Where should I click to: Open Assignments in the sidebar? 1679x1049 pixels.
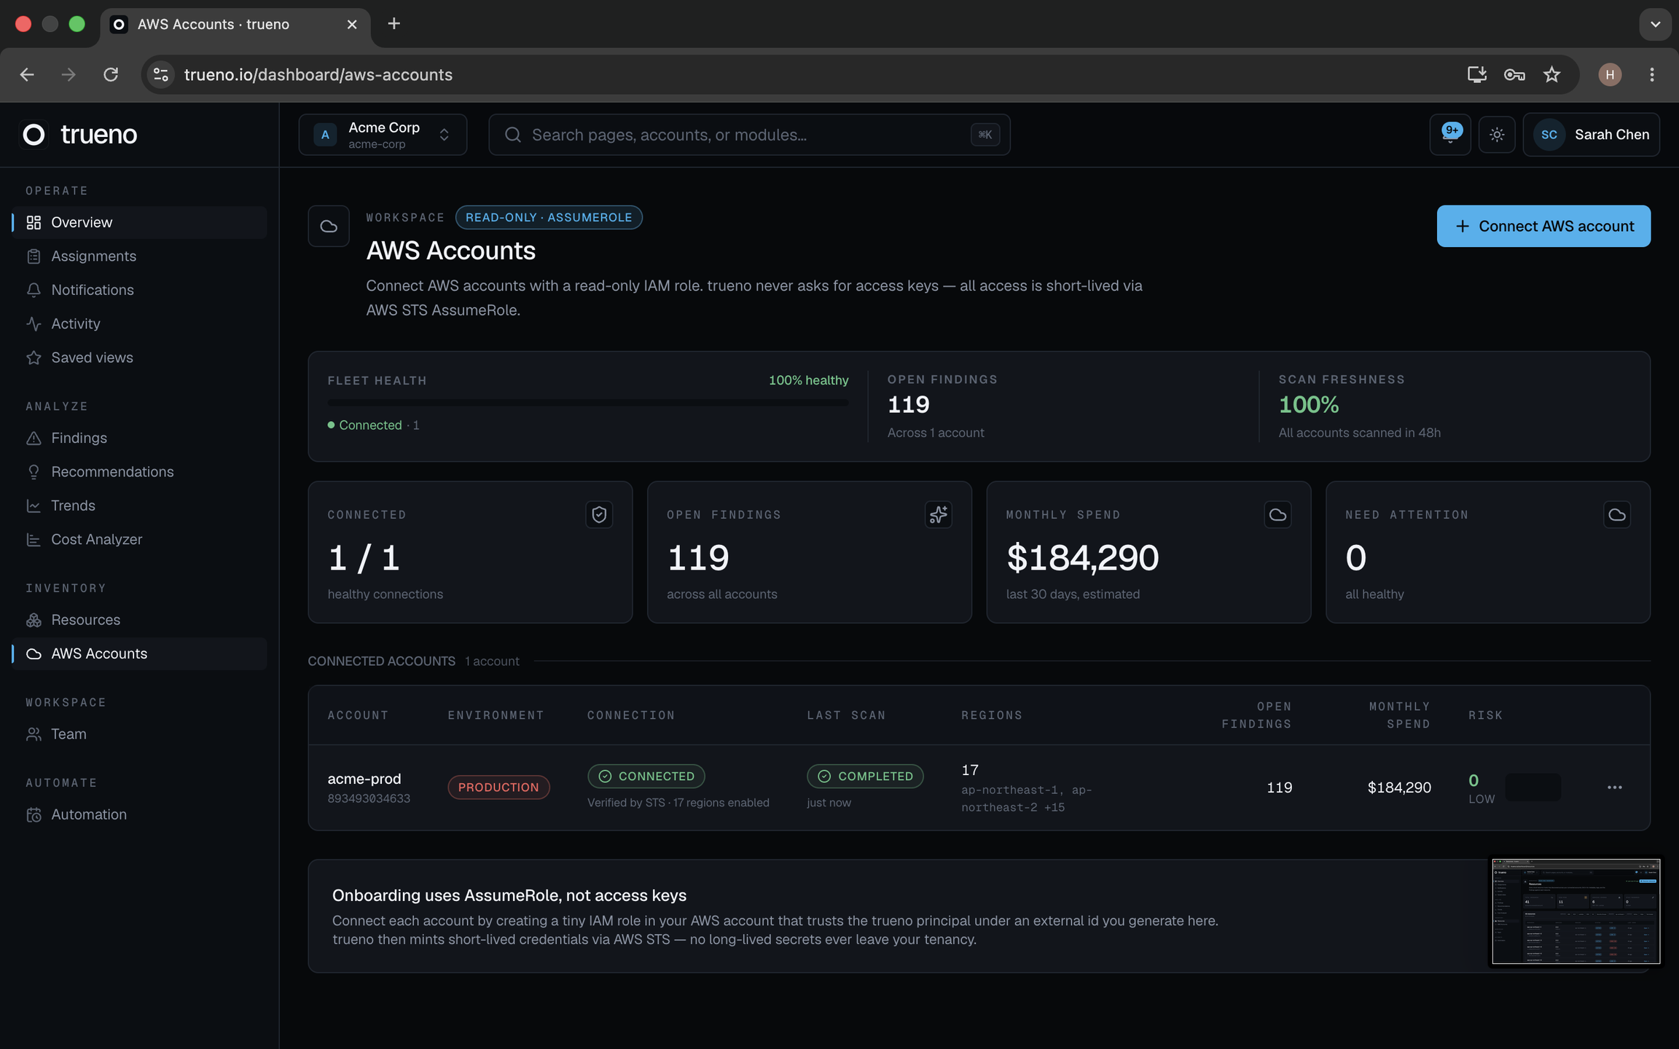point(139,256)
